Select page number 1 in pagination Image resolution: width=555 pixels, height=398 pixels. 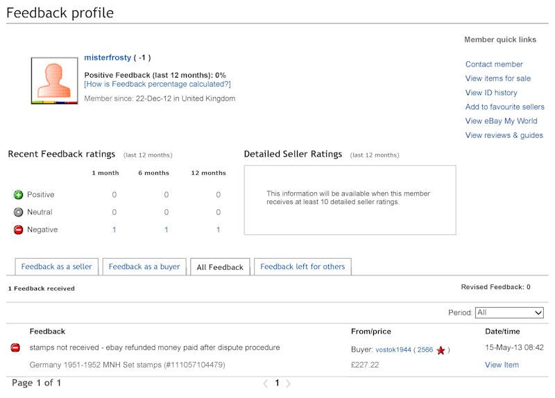pyautogui.click(x=277, y=383)
